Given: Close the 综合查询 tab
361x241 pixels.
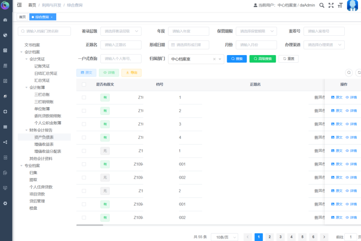Looking at the screenshot, I should [x=52, y=17].
